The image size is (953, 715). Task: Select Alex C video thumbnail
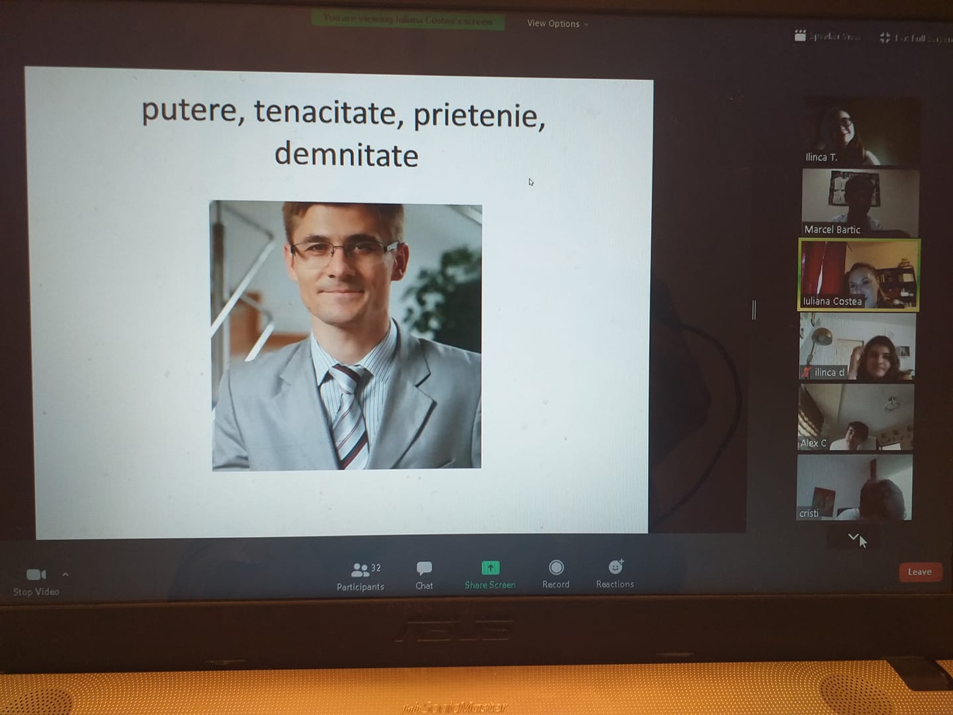click(856, 417)
